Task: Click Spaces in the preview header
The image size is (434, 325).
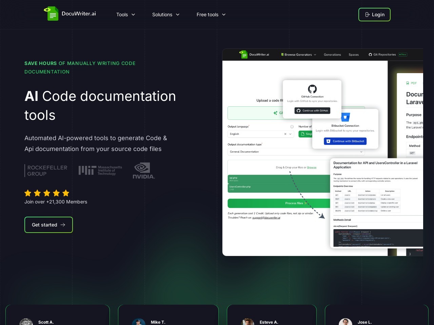Action: pos(354,55)
